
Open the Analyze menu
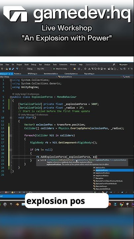pyautogui.click(x=47, y=65)
